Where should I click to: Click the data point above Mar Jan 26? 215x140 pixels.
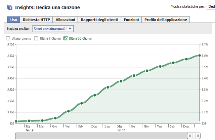click(121, 81)
